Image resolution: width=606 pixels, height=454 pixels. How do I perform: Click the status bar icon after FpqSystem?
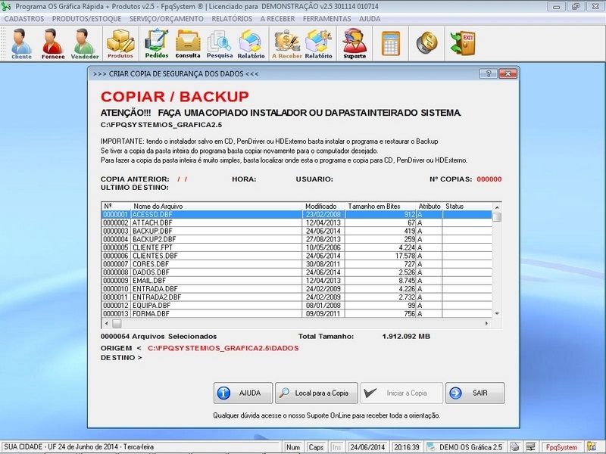coord(592,446)
